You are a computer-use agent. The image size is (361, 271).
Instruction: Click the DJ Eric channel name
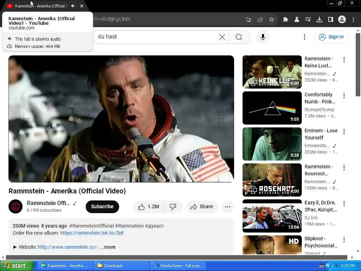[x=311, y=217]
